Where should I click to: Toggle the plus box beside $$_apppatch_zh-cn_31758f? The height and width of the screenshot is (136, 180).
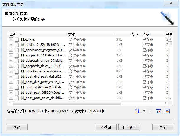[11, 66]
